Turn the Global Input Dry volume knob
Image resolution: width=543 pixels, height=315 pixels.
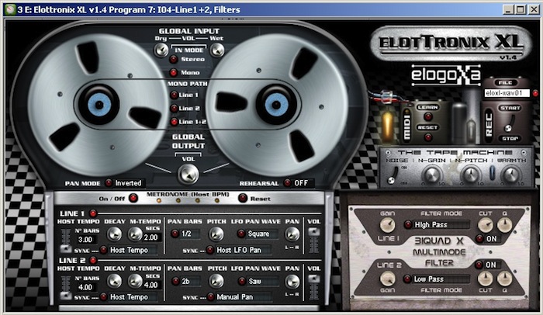(x=161, y=50)
